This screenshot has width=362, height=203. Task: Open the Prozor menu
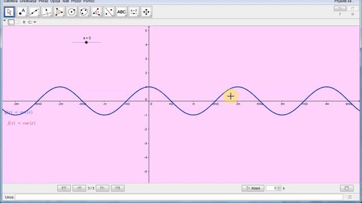[x=76, y=1]
